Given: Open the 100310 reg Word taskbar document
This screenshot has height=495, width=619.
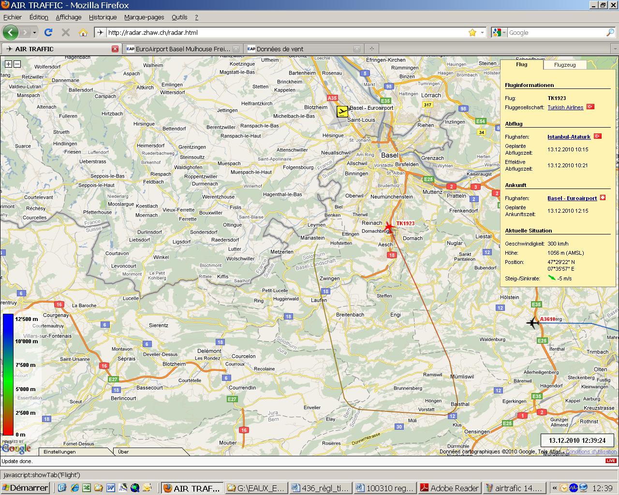Looking at the screenshot, I should [x=385, y=488].
